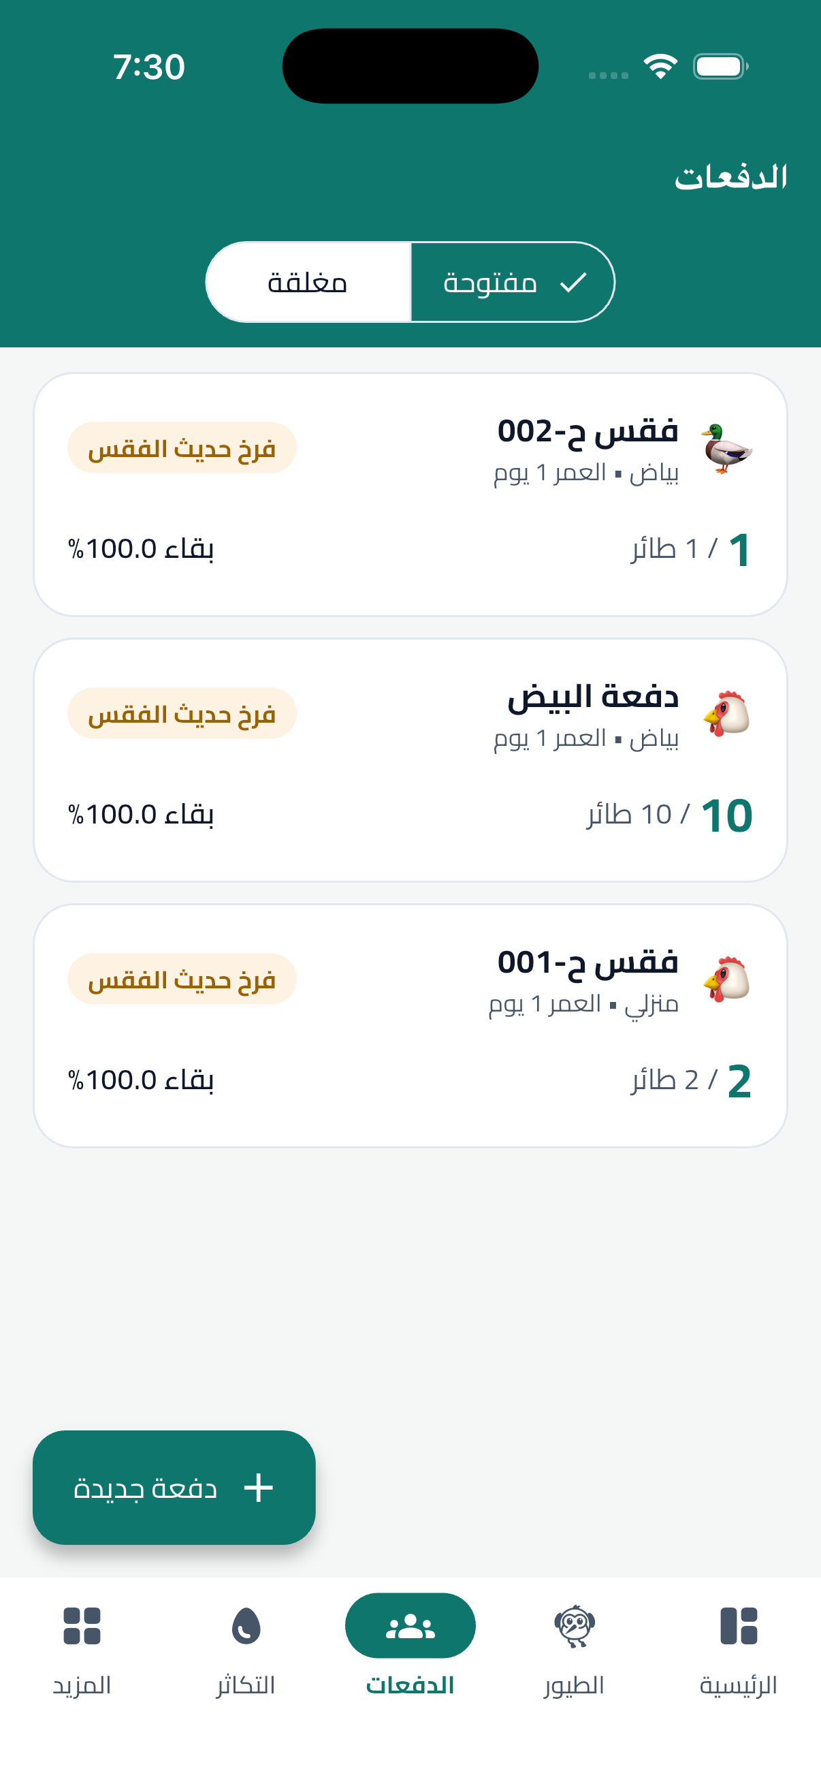Tap the Wi-Fi status icon

(x=660, y=67)
